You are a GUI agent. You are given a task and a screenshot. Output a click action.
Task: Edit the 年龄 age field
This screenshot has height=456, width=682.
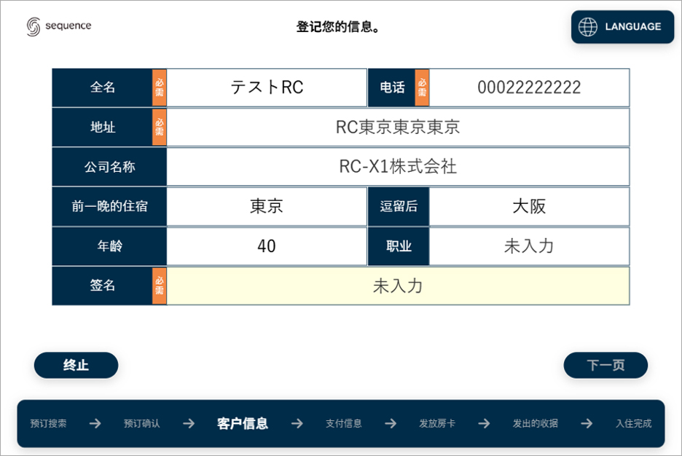[267, 246]
